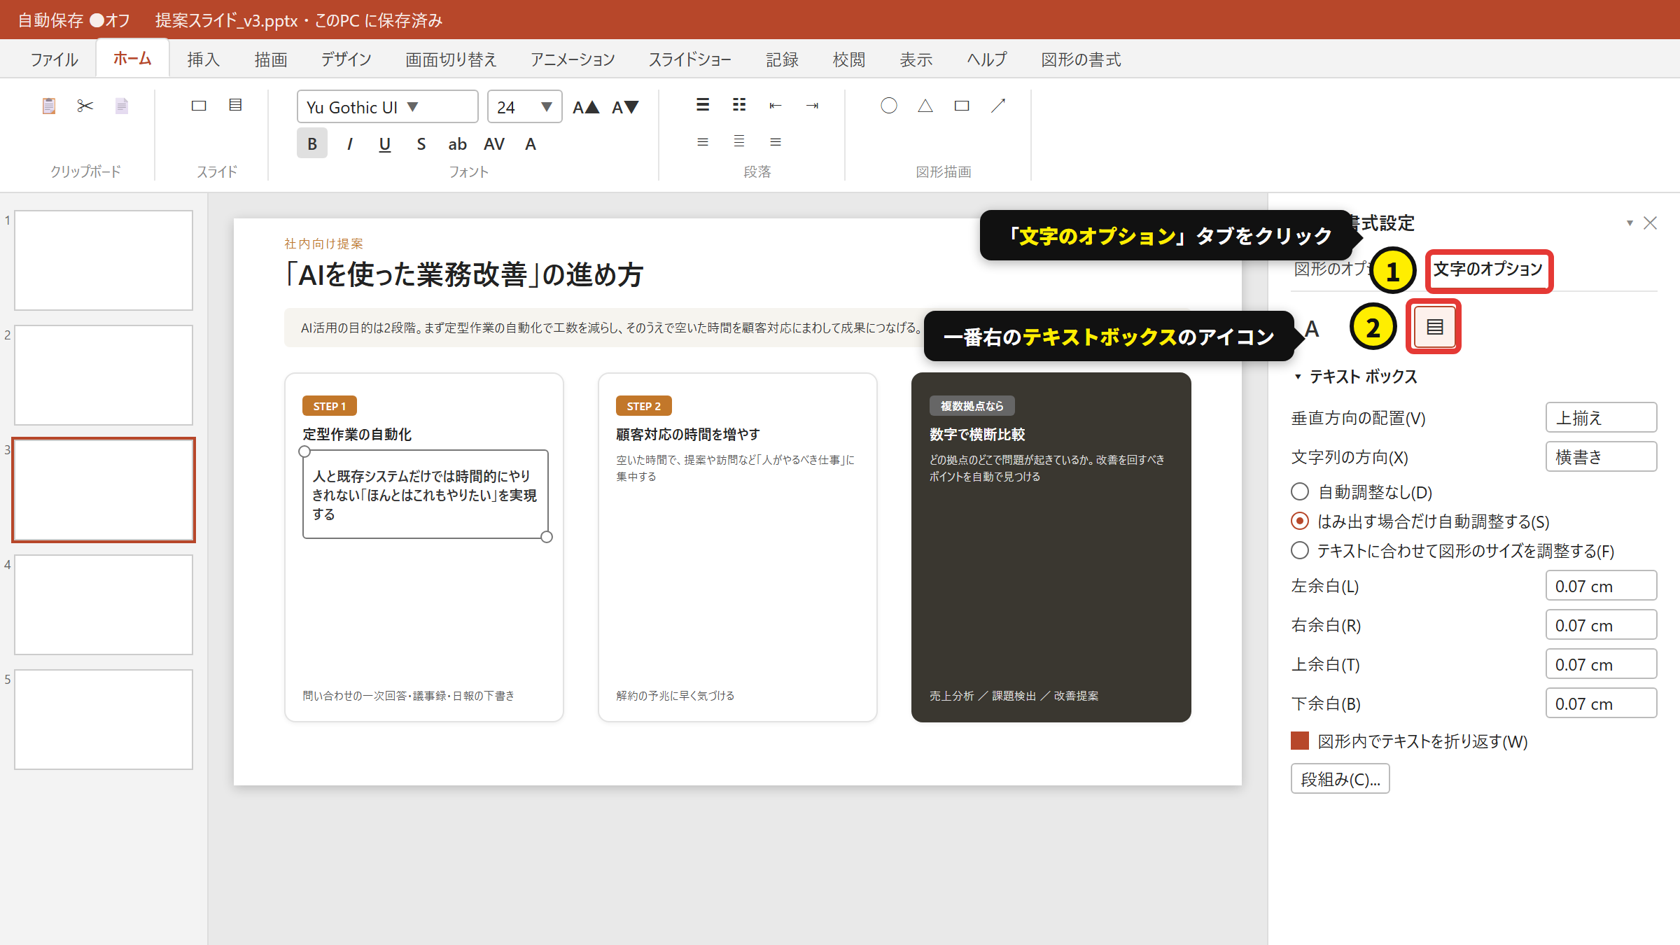Image resolution: width=1680 pixels, height=945 pixels.
Task: Select the 文字のオプション pane tab
Action: pos(1489,270)
